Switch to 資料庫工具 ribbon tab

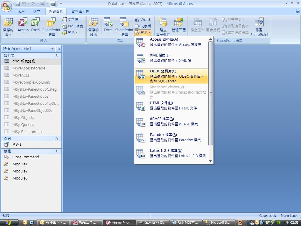click(x=80, y=11)
